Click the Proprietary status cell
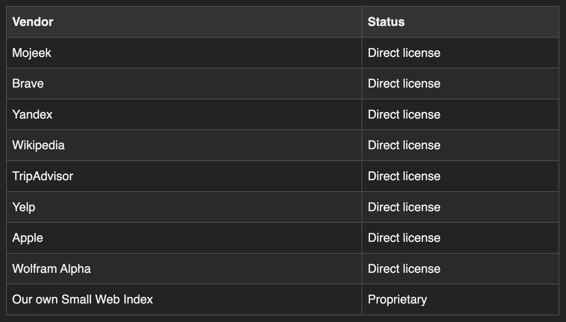Image resolution: width=566 pixels, height=322 pixels. pos(460,299)
